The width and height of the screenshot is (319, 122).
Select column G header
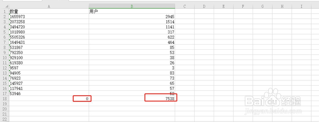[x=263, y=6]
